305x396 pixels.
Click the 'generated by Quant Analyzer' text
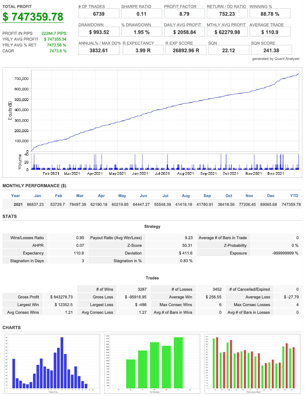point(276,59)
